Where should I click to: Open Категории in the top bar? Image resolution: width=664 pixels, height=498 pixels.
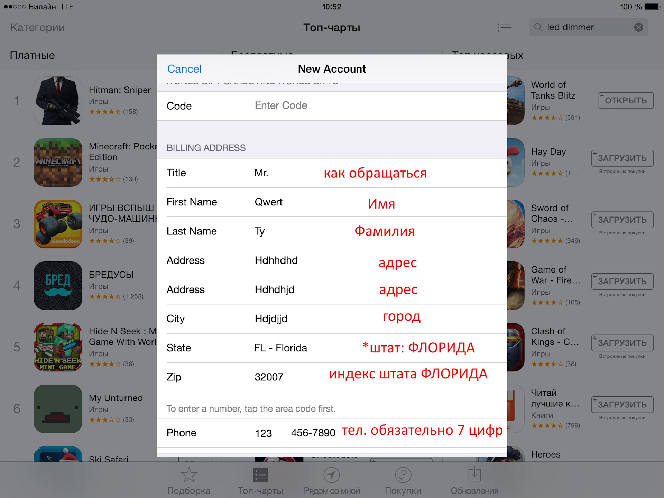pos(37,27)
